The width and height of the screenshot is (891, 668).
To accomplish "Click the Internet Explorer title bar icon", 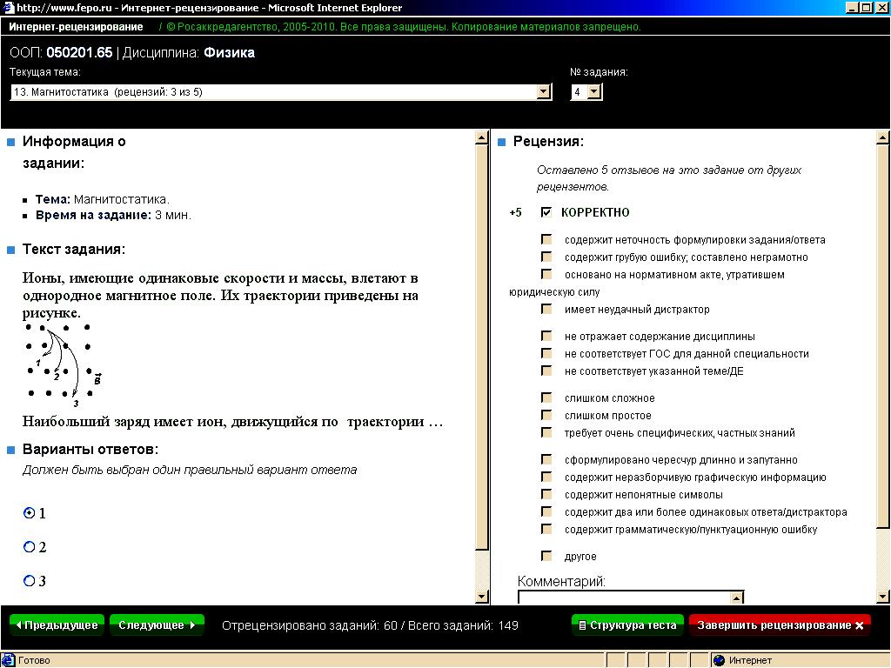I will coord(8,7).
